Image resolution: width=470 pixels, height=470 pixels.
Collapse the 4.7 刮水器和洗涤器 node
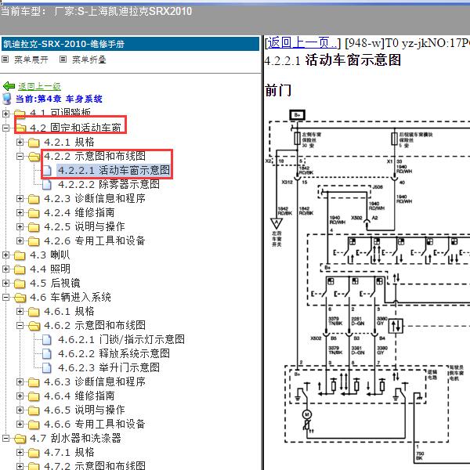coord(5,438)
